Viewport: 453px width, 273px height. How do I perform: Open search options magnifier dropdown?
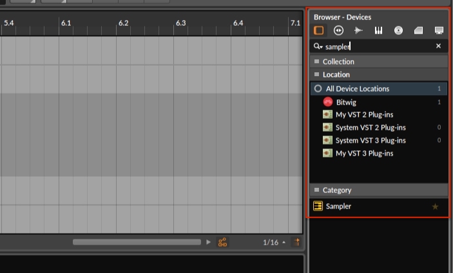point(318,46)
